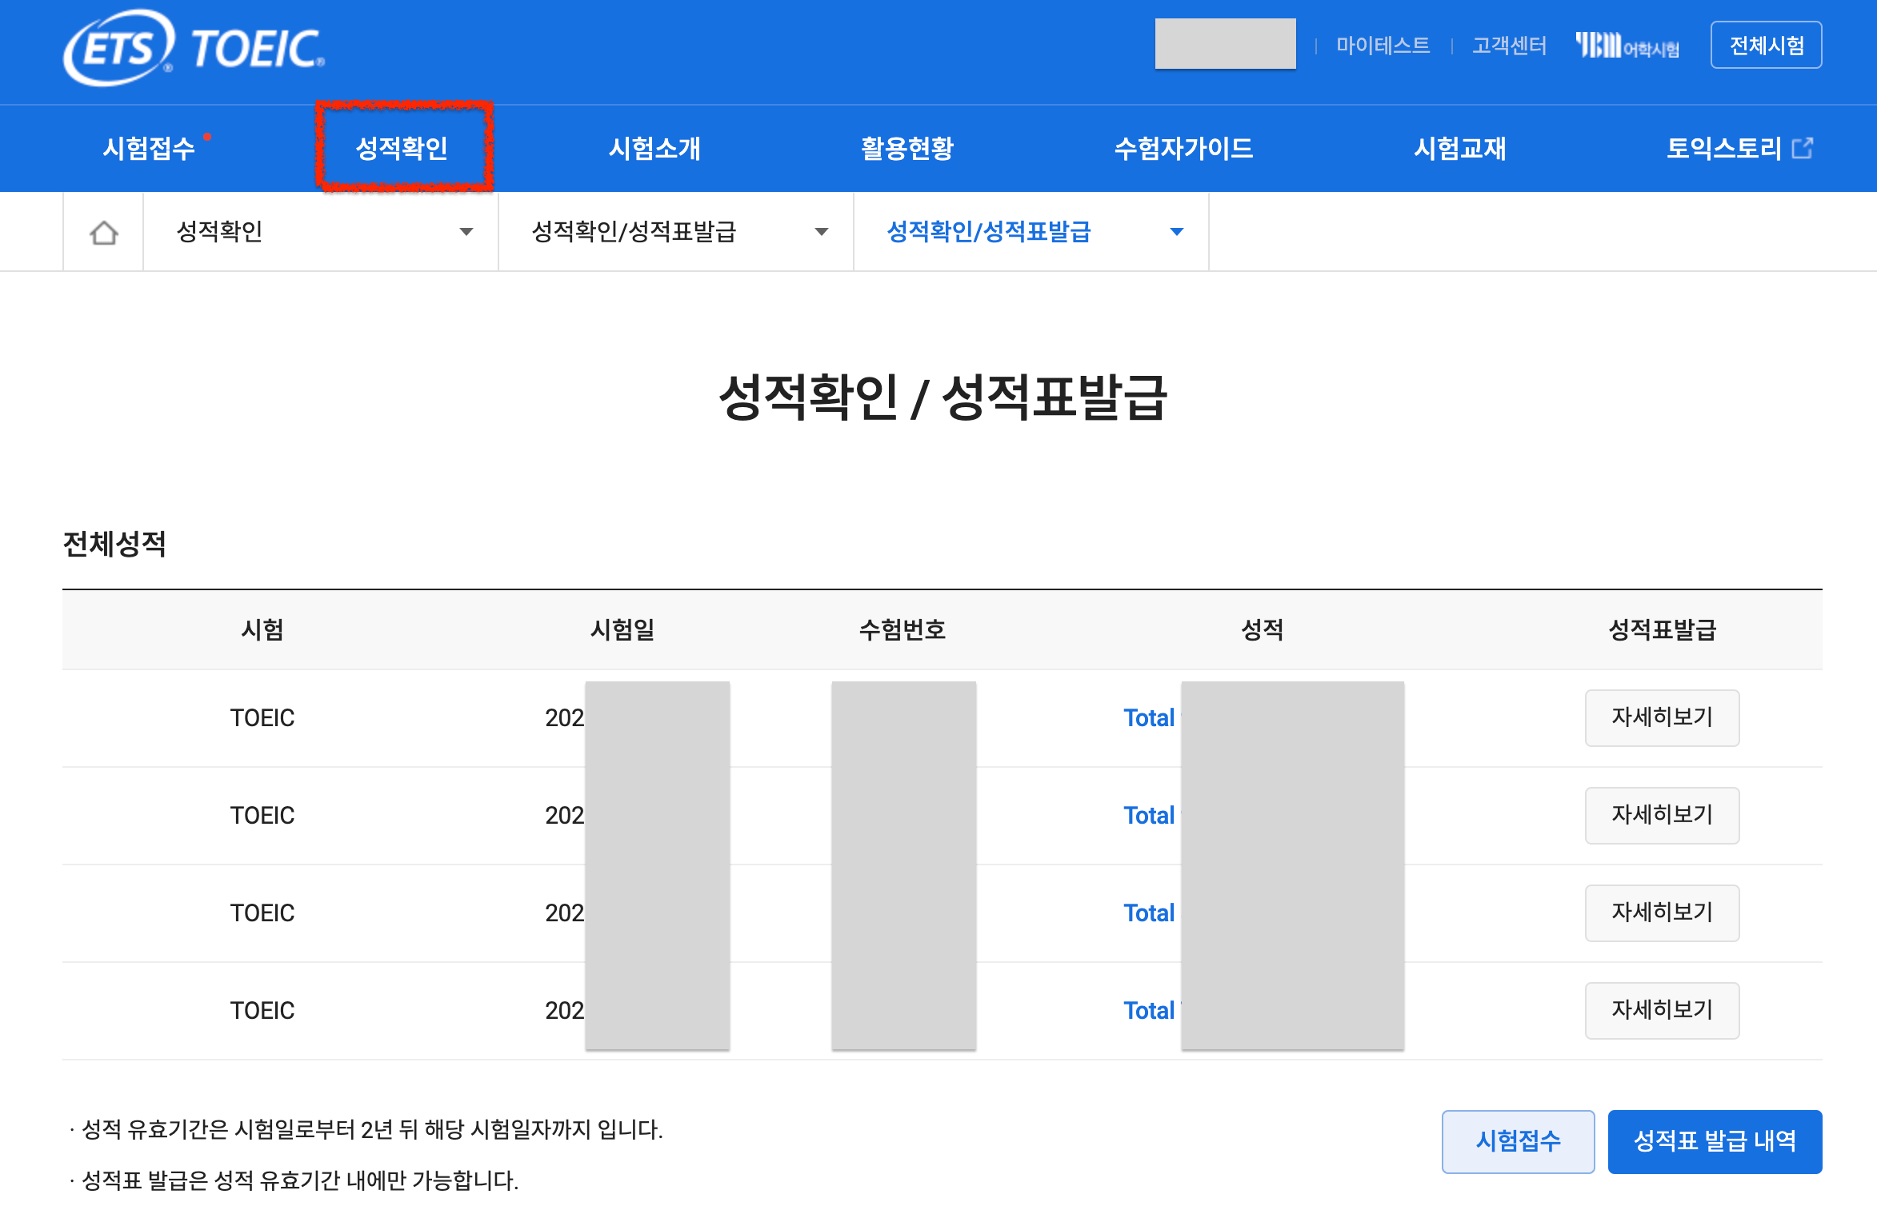The height and width of the screenshot is (1230, 1877).
Task: Click the 전체시험 button
Action: coord(1766,46)
